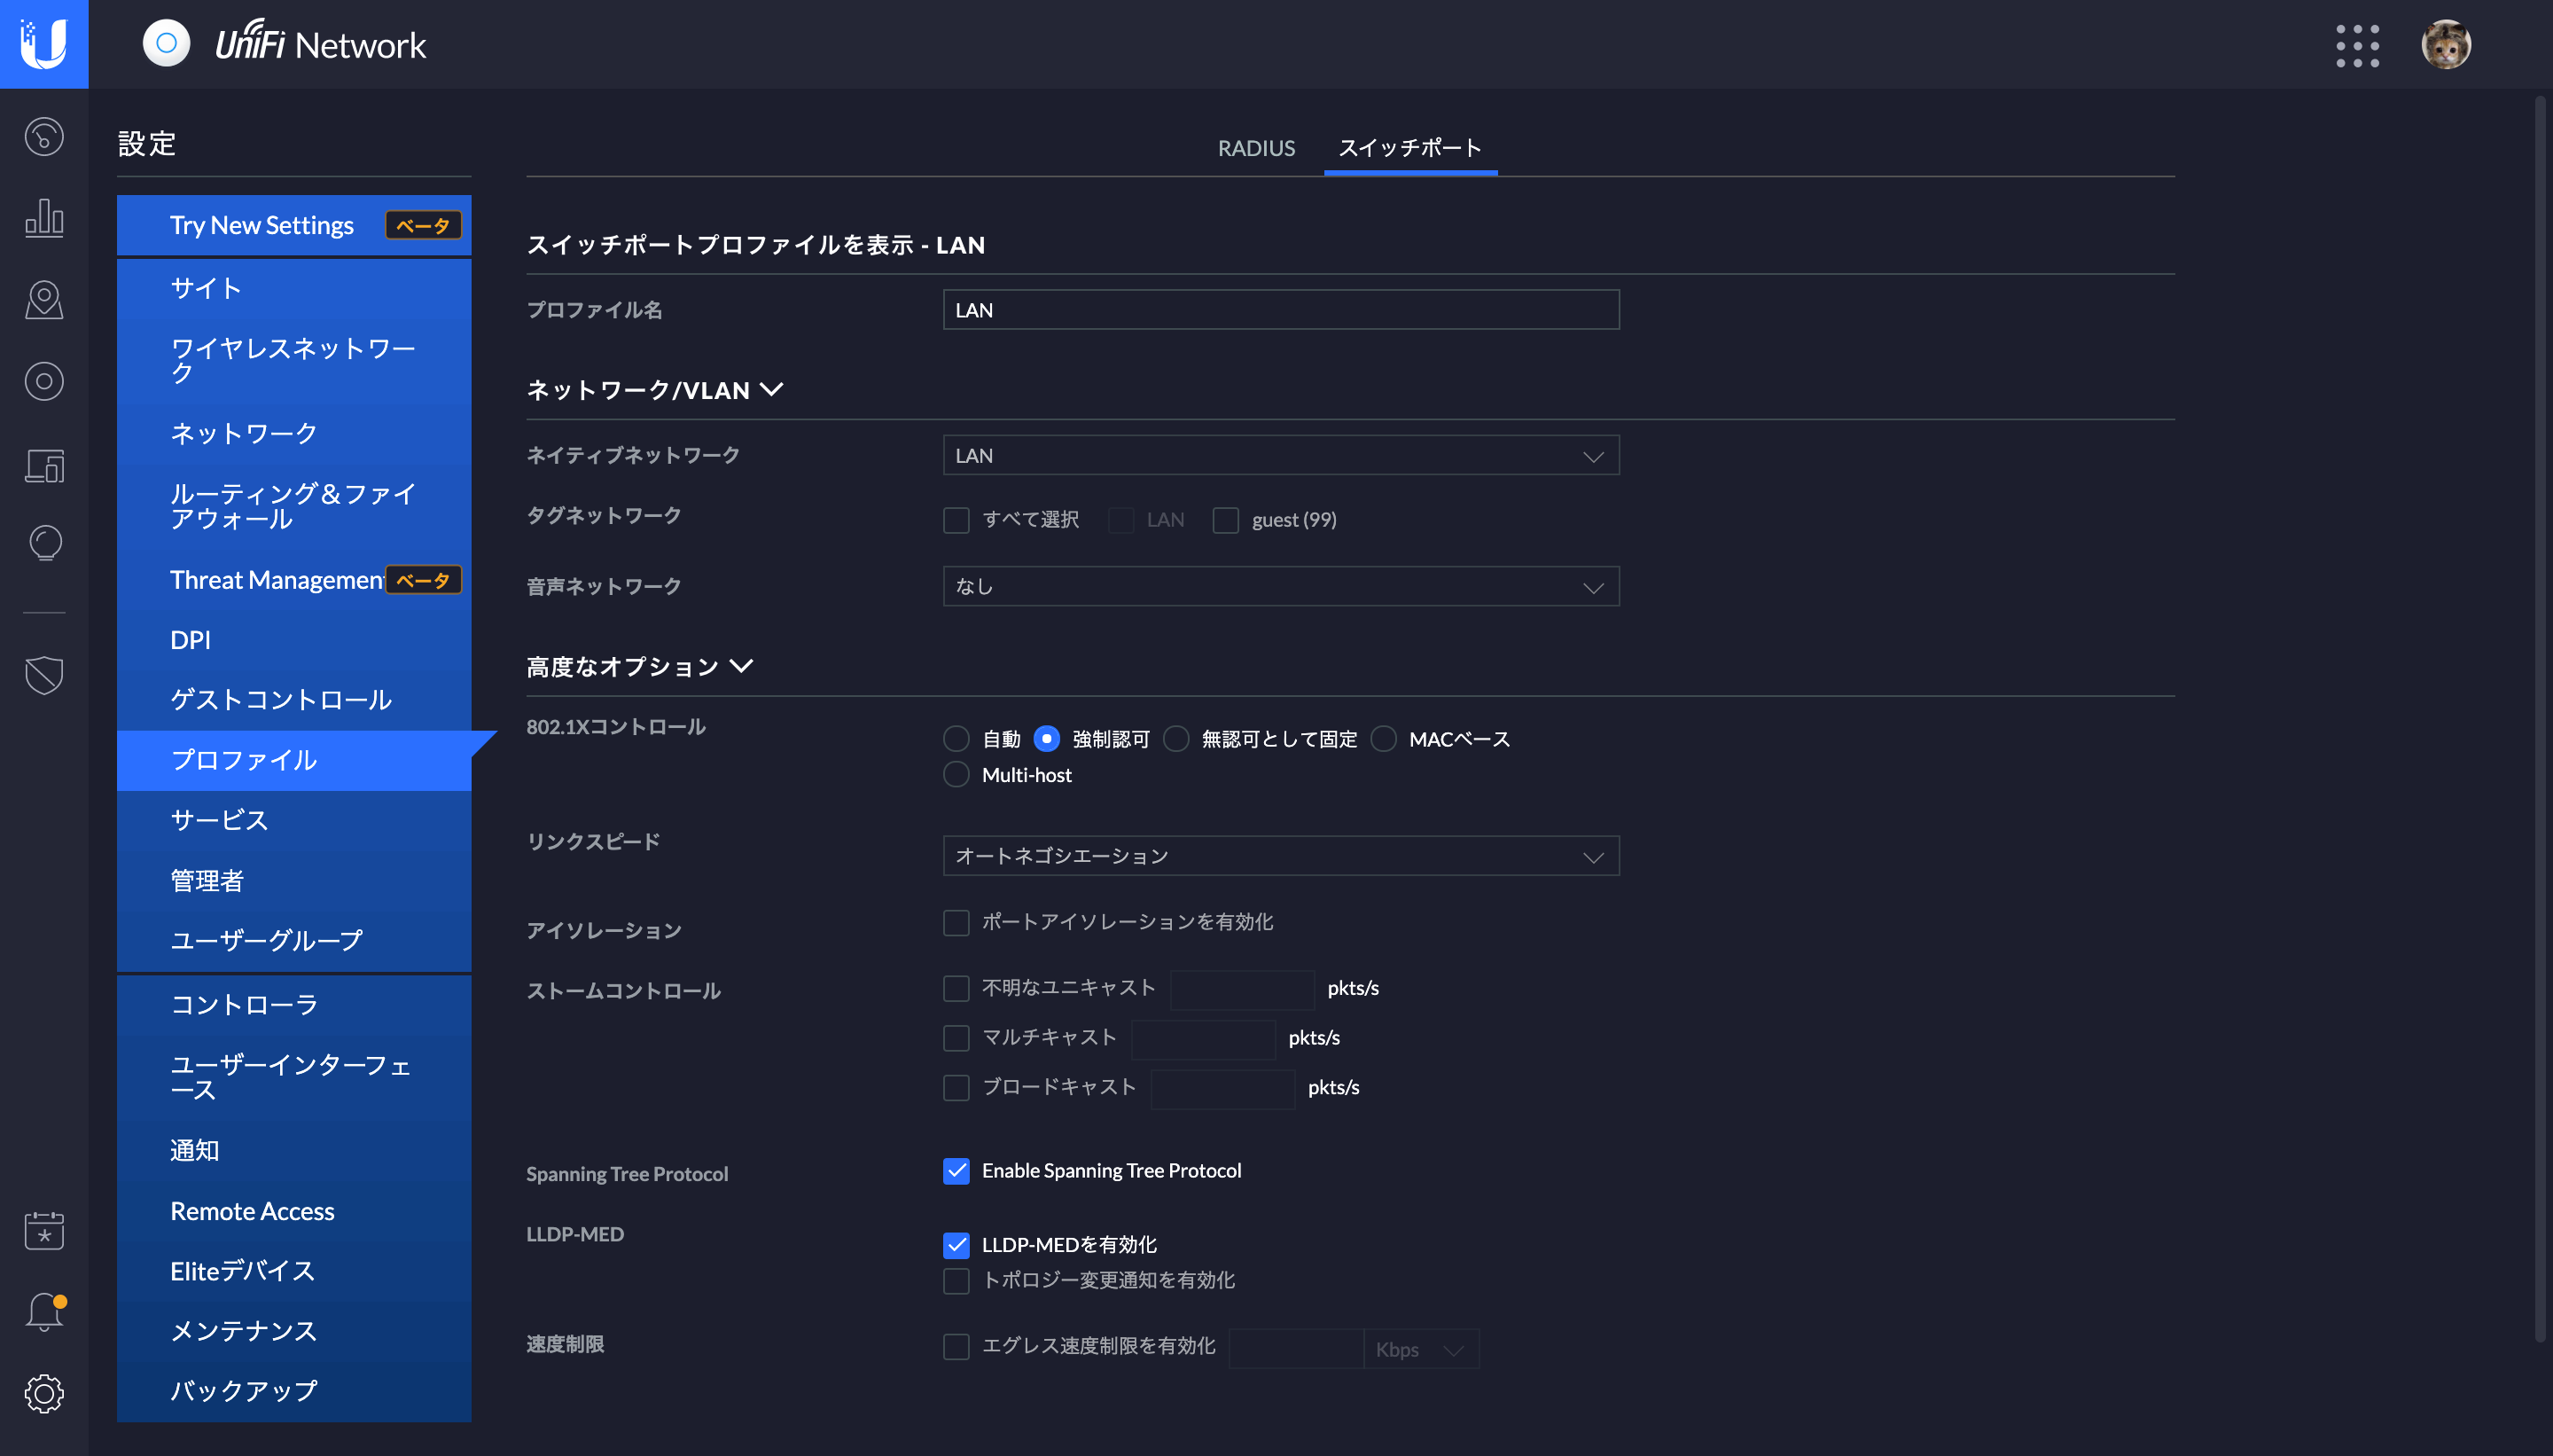Open the Insights lightbulb icon
Image resolution: width=2553 pixels, height=1456 pixels.
point(44,543)
